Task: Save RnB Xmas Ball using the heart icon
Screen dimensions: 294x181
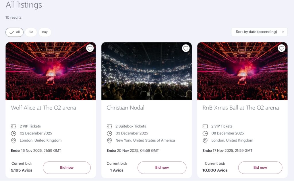Action: click(x=281, y=48)
